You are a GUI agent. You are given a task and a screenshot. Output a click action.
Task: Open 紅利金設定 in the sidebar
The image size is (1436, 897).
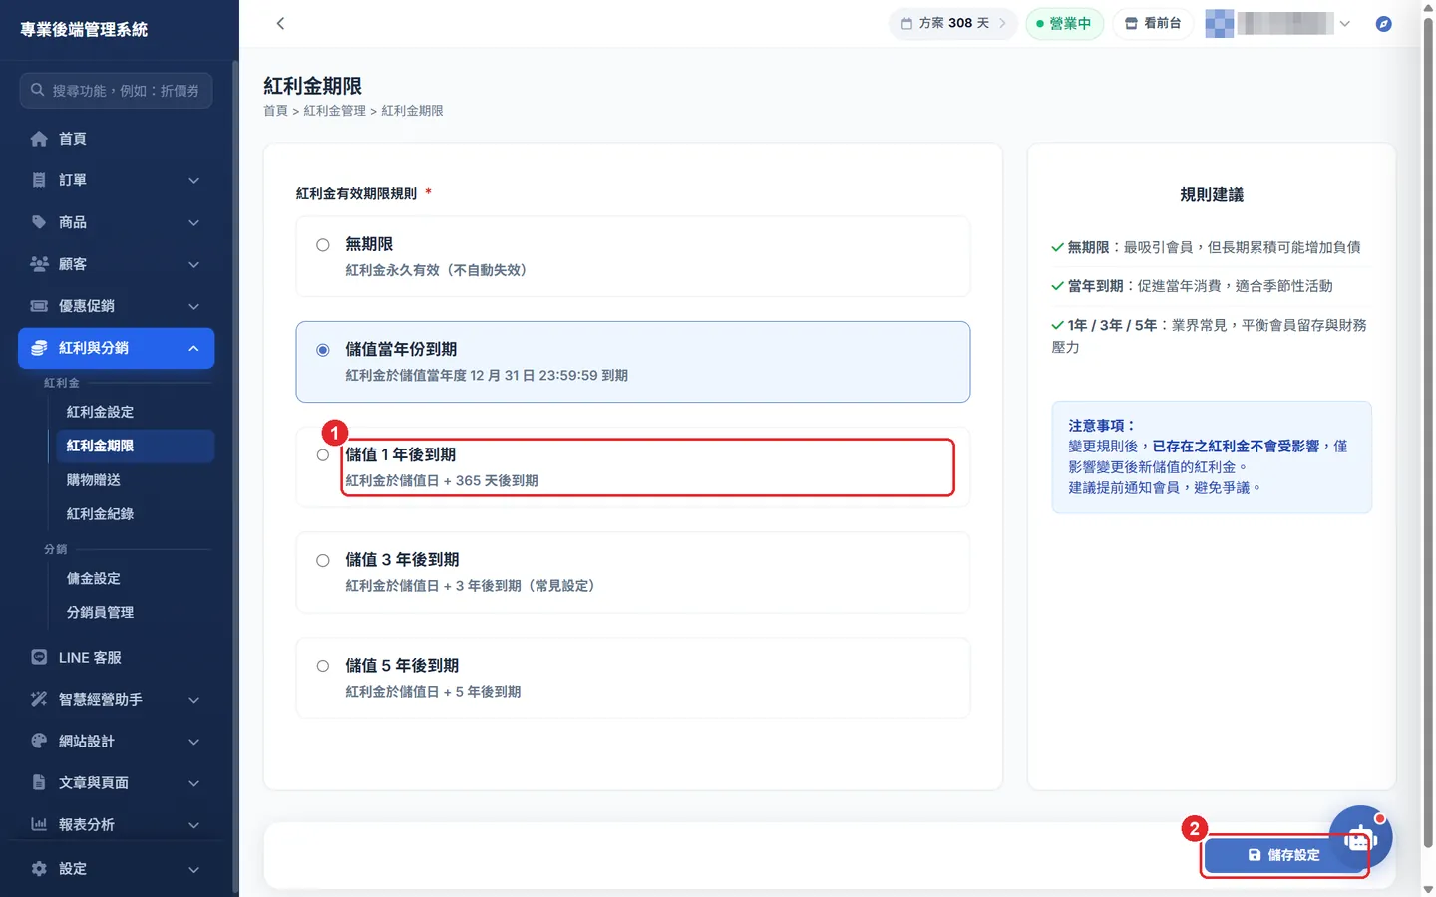[100, 412]
